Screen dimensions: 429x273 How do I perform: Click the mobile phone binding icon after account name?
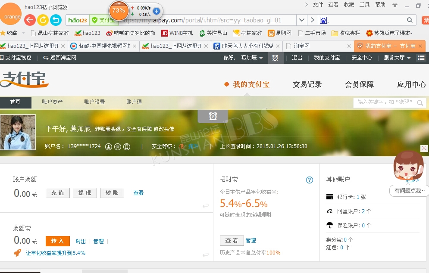pyautogui.click(x=127, y=147)
